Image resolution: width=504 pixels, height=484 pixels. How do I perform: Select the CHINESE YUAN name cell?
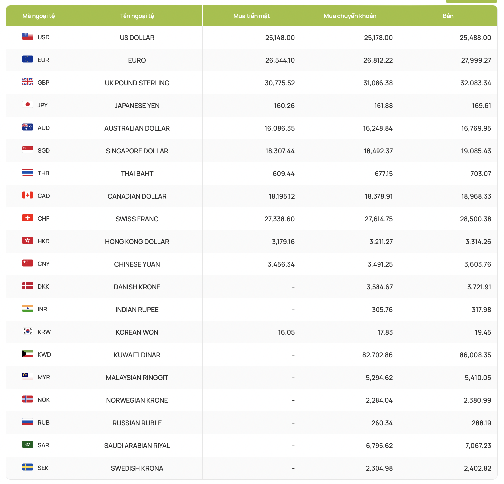tap(137, 264)
